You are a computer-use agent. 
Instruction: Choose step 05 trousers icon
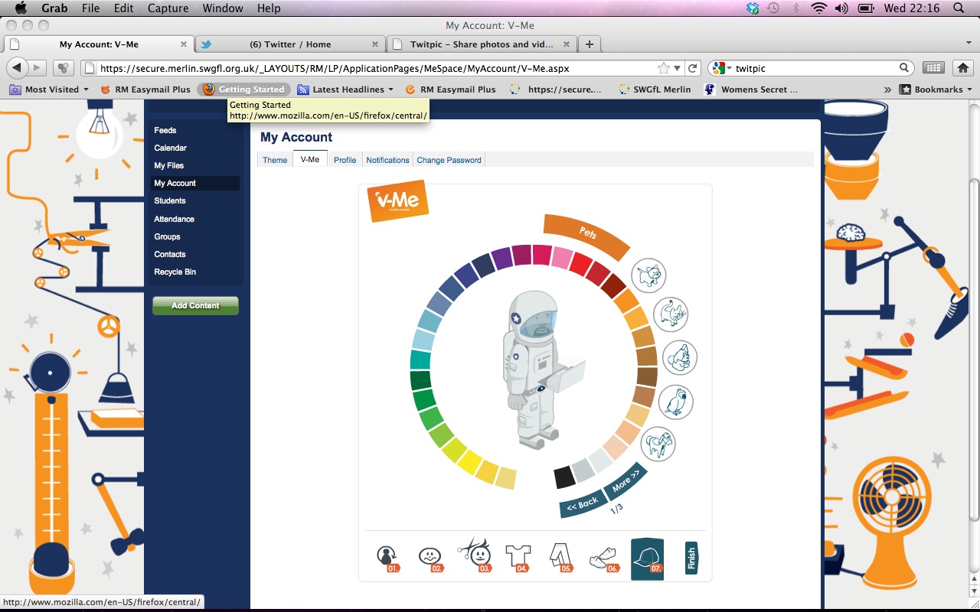pyautogui.click(x=561, y=558)
